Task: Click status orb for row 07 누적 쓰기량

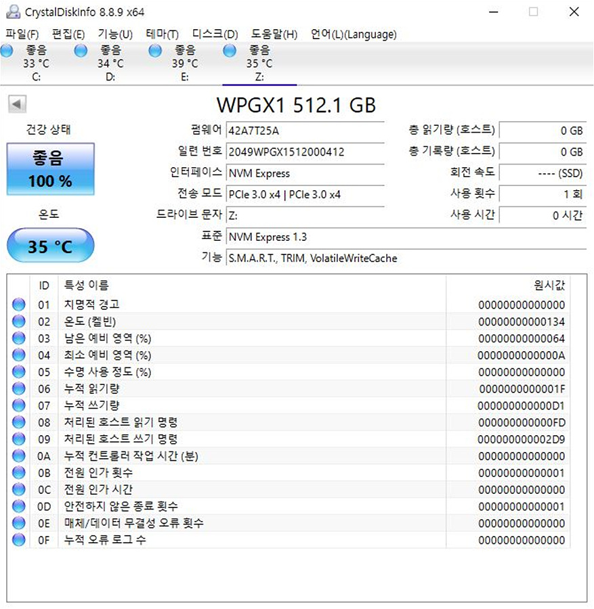Action: pyautogui.click(x=19, y=405)
